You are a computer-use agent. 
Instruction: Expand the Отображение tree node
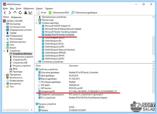point(4,36)
